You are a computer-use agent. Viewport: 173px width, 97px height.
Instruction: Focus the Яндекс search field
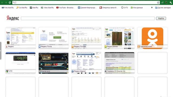[88, 18]
